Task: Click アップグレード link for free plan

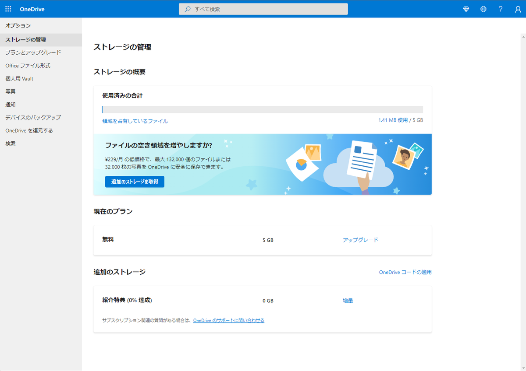Action: pyautogui.click(x=360, y=240)
